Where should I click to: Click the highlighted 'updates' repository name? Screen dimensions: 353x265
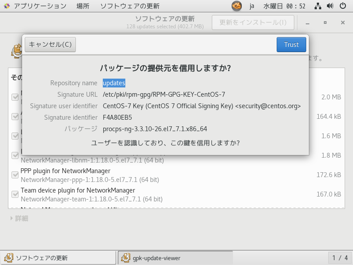114,83
